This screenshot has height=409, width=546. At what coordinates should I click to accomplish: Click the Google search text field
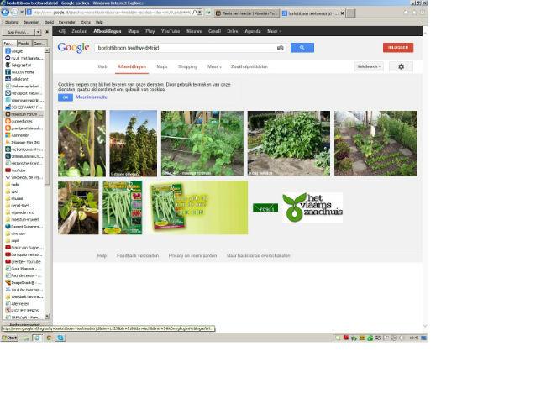pyautogui.click(x=186, y=48)
